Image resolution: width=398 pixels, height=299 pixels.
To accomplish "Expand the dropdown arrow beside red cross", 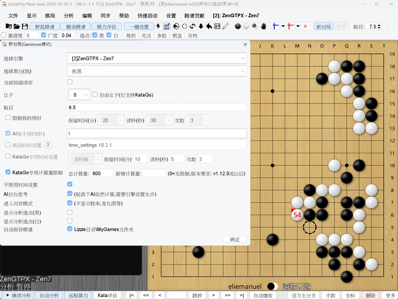I will 298,26.
